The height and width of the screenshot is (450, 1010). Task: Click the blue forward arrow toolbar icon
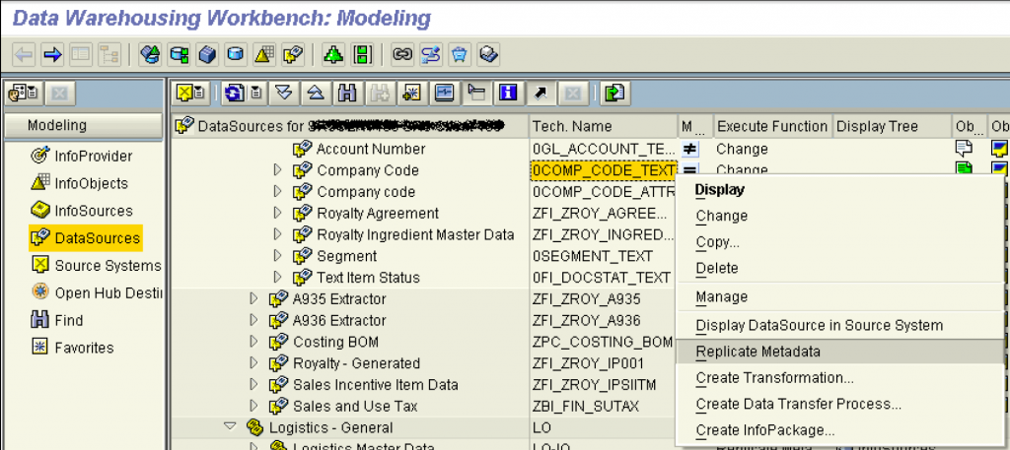click(x=52, y=54)
